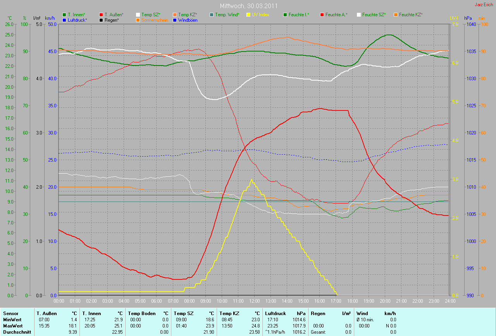Click the blue swatch beside Windböen

click(175, 20)
